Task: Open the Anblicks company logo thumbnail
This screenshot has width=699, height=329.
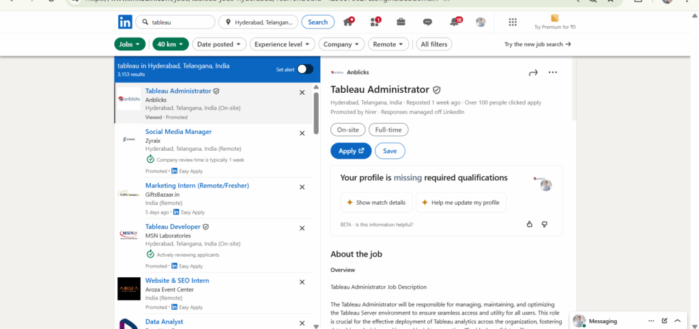Action: 129,99
